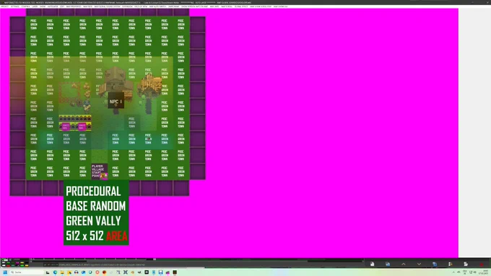Screen dimensions: 491x276
Task: Click the PROCEDURAL BASE RANDOM GREEN VALLY label
Action: (96, 213)
